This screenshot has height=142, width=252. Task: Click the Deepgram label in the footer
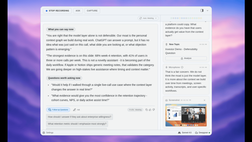[203, 133]
